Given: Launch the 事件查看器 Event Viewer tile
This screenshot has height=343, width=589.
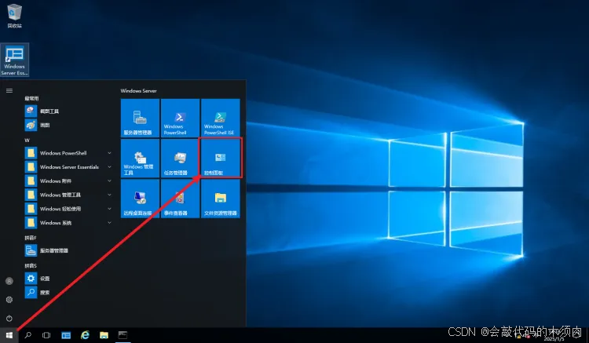Looking at the screenshot, I should (181, 199).
